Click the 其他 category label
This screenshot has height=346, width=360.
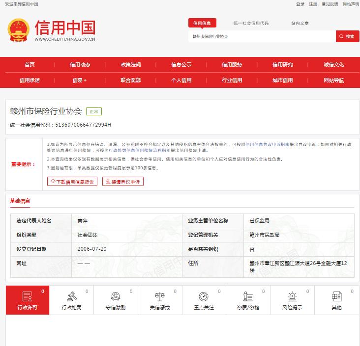click(336, 307)
